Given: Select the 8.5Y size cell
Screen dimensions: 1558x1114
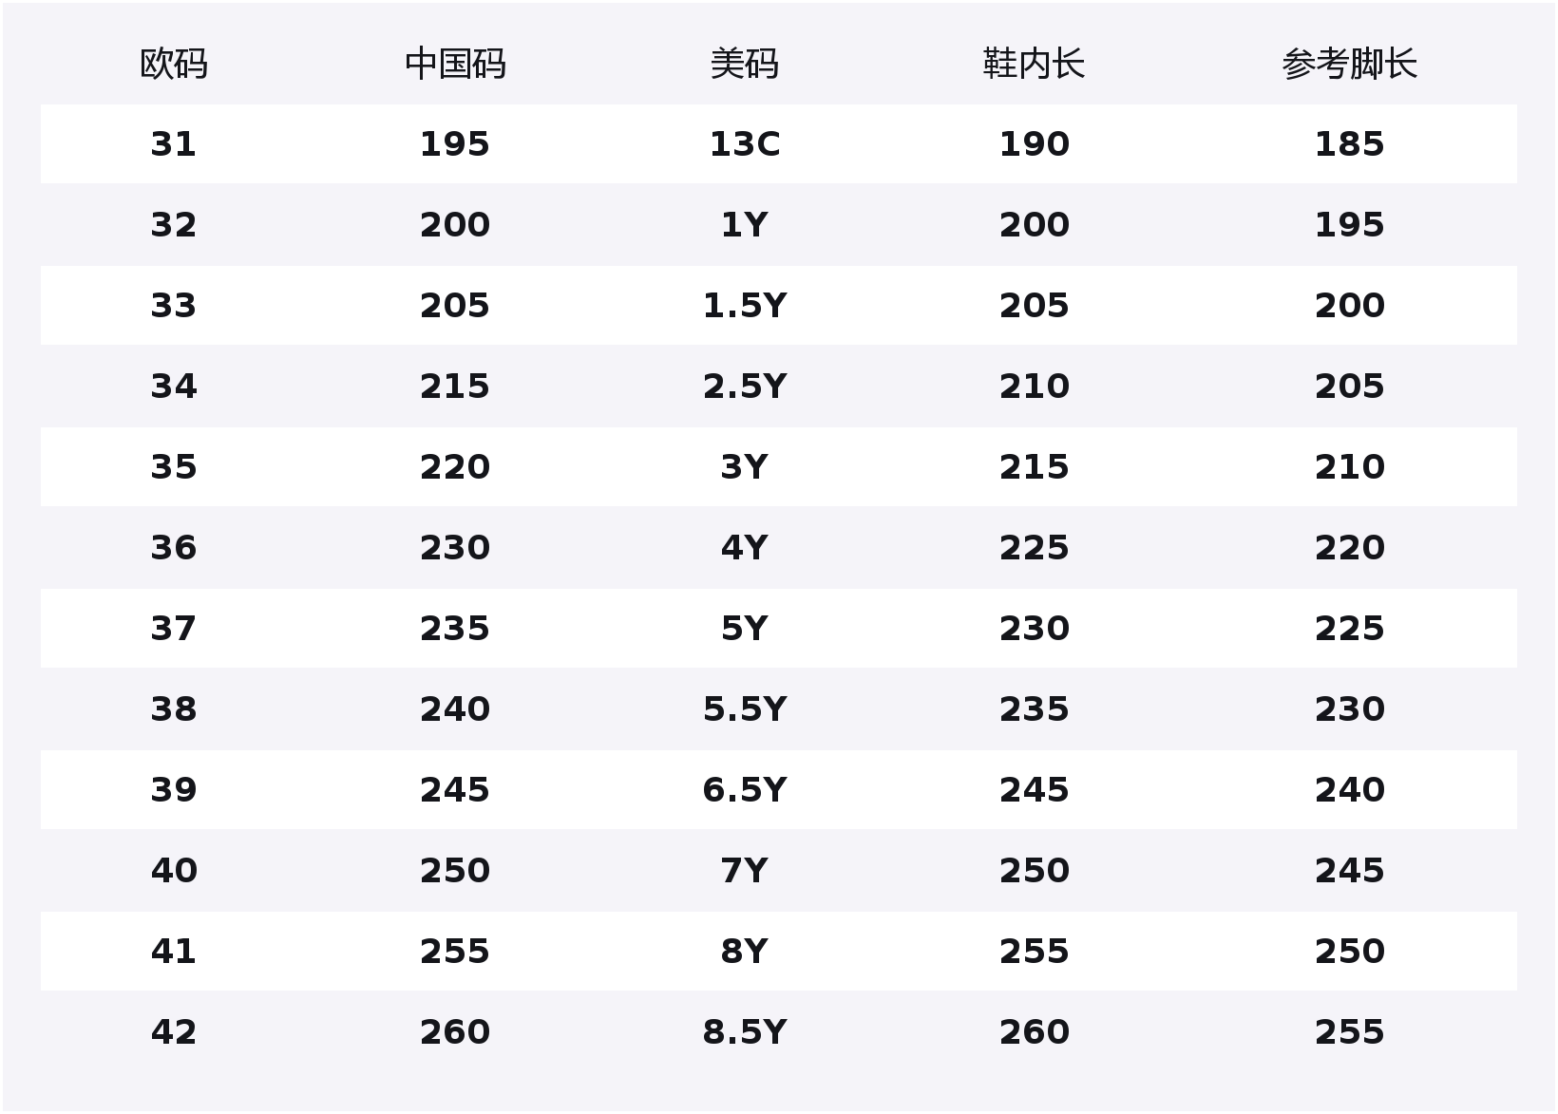Looking at the screenshot, I should 745,1032.
